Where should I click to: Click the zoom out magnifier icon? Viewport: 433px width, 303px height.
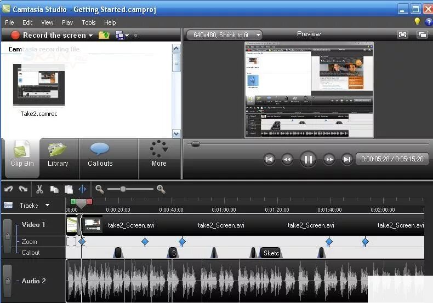point(99,189)
